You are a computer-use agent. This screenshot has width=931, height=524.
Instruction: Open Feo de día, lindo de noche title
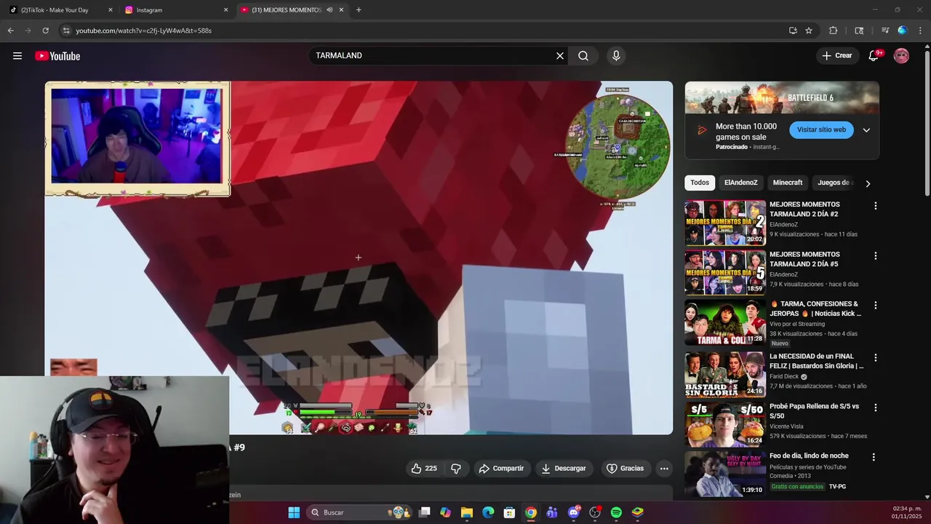click(809, 456)
